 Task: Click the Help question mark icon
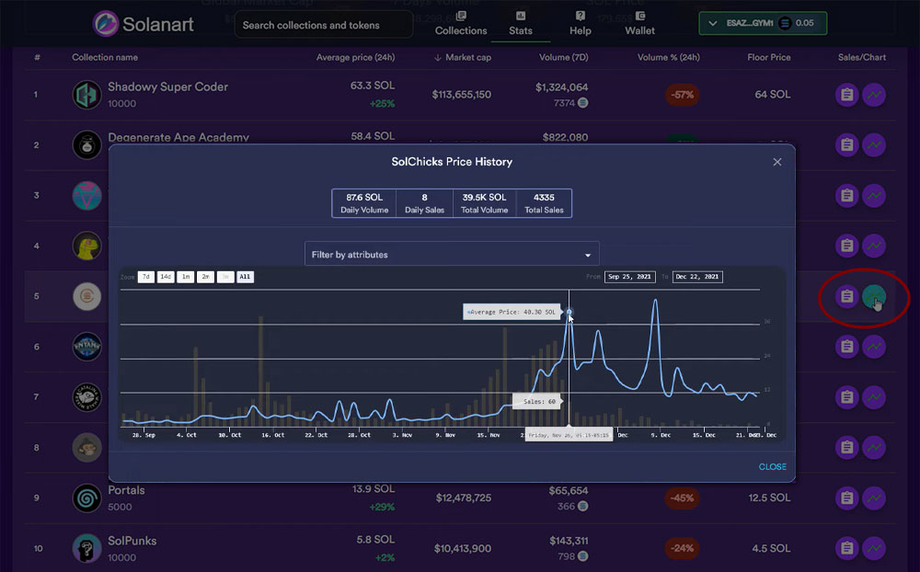click(580, 17)
